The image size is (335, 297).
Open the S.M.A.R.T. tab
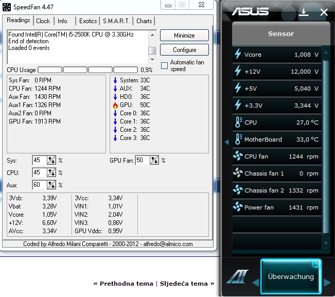[116, 21]
